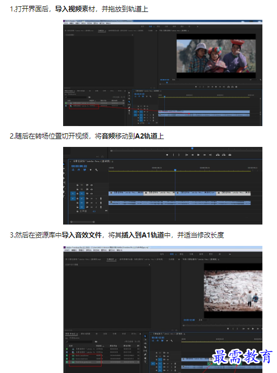Click A2 track target button in step 2
Viewport: 277px width, 373px height.
[x=82, y=203]
